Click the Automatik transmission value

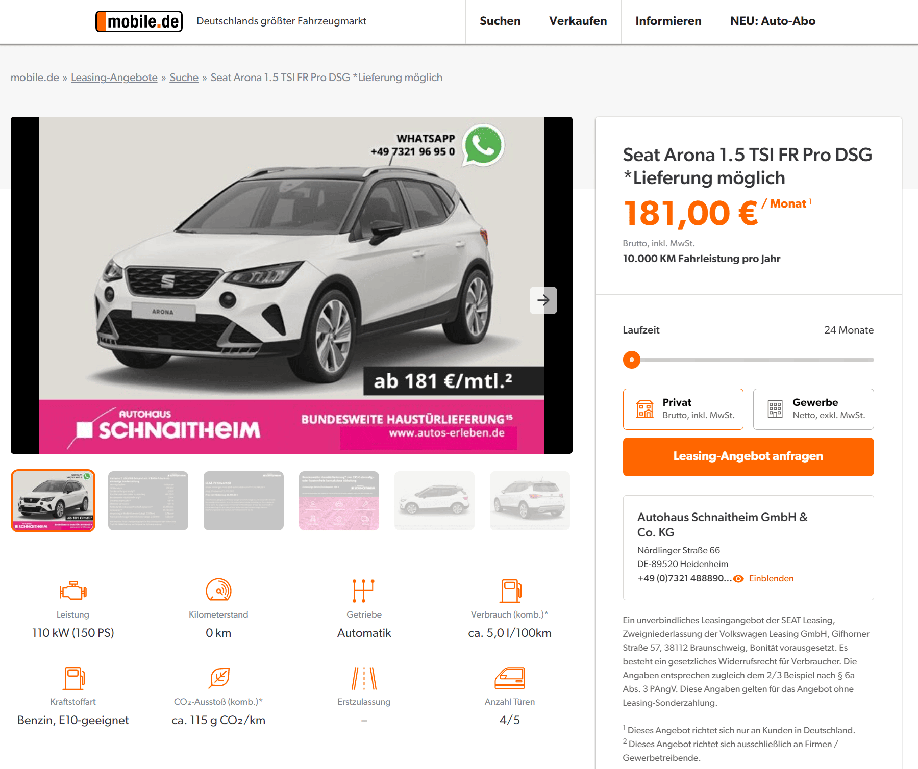pos(364,633)
